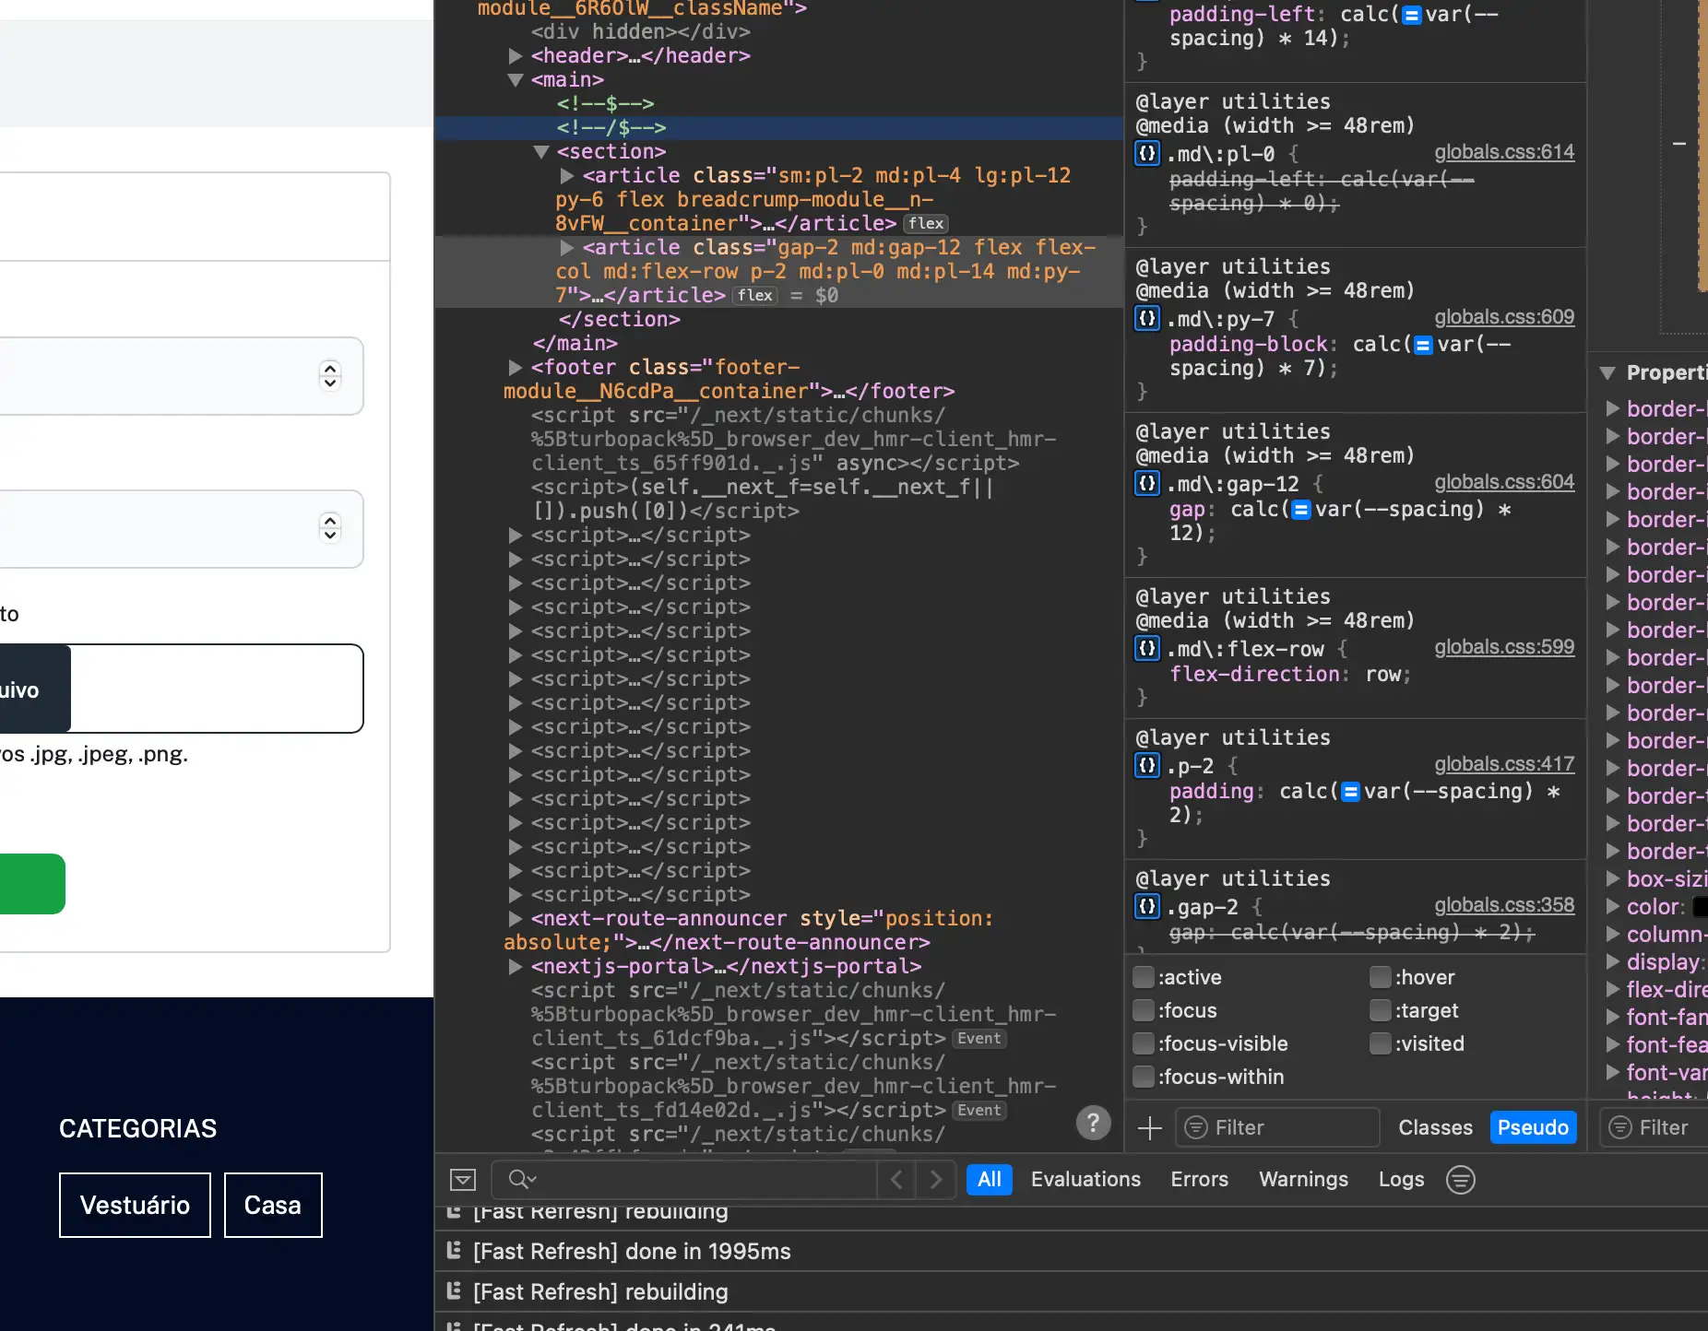
Task: Enable the :hover pseudo-class checkbox
Action: (1380, 977)
